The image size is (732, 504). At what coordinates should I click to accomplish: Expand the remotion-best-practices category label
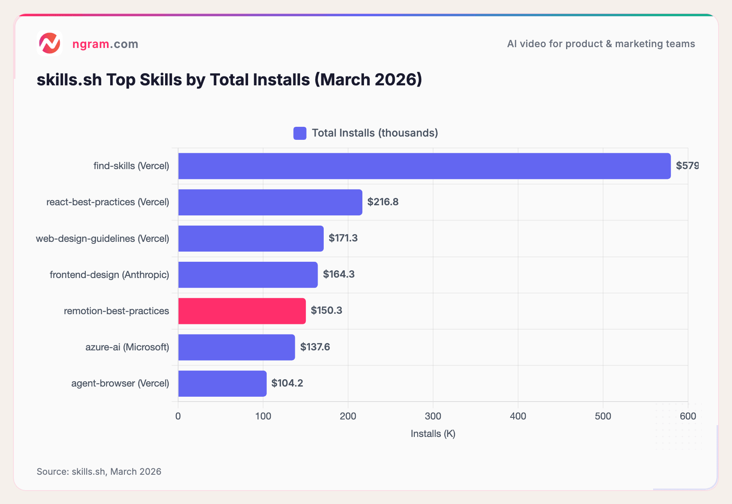tap(116, 311)
